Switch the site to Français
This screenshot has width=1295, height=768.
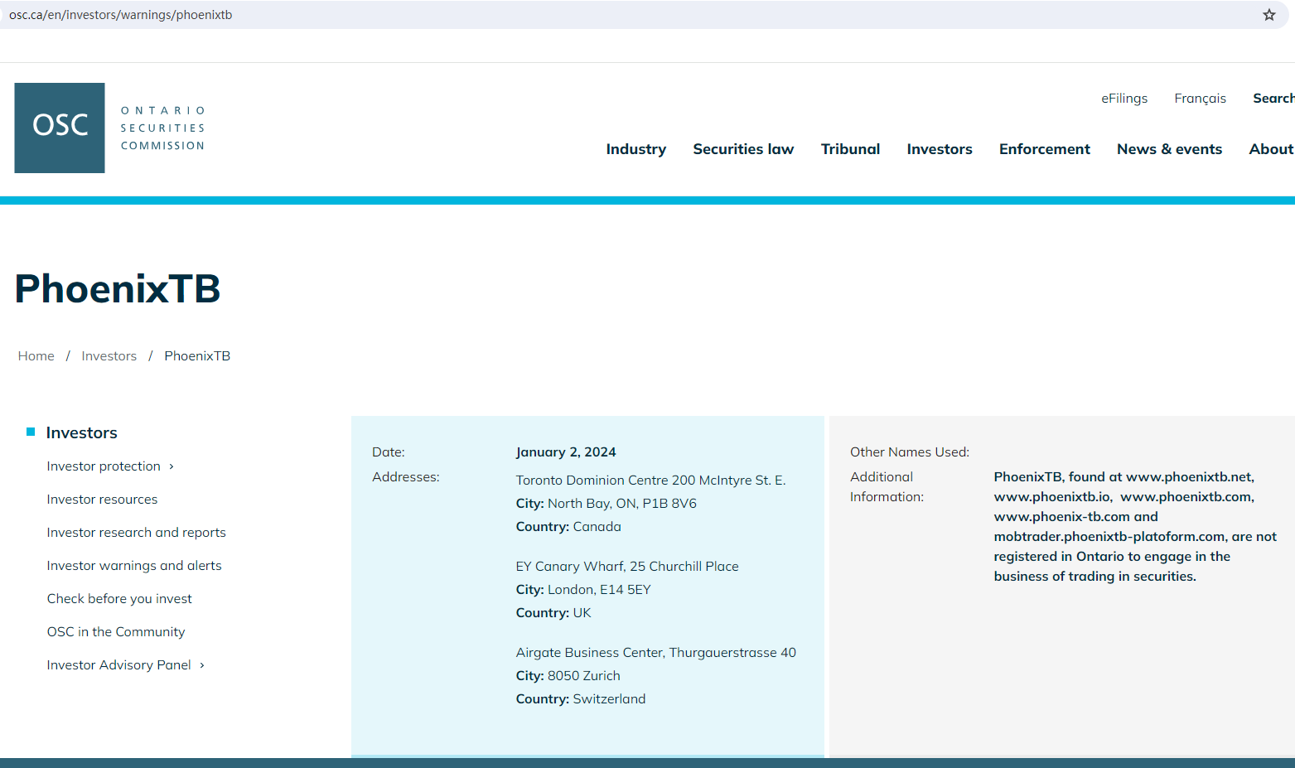point(1199,99)
